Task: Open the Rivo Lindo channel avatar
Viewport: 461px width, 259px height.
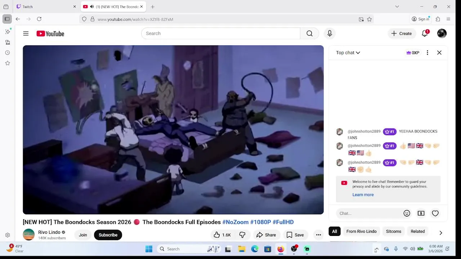Action: [29, 235]
